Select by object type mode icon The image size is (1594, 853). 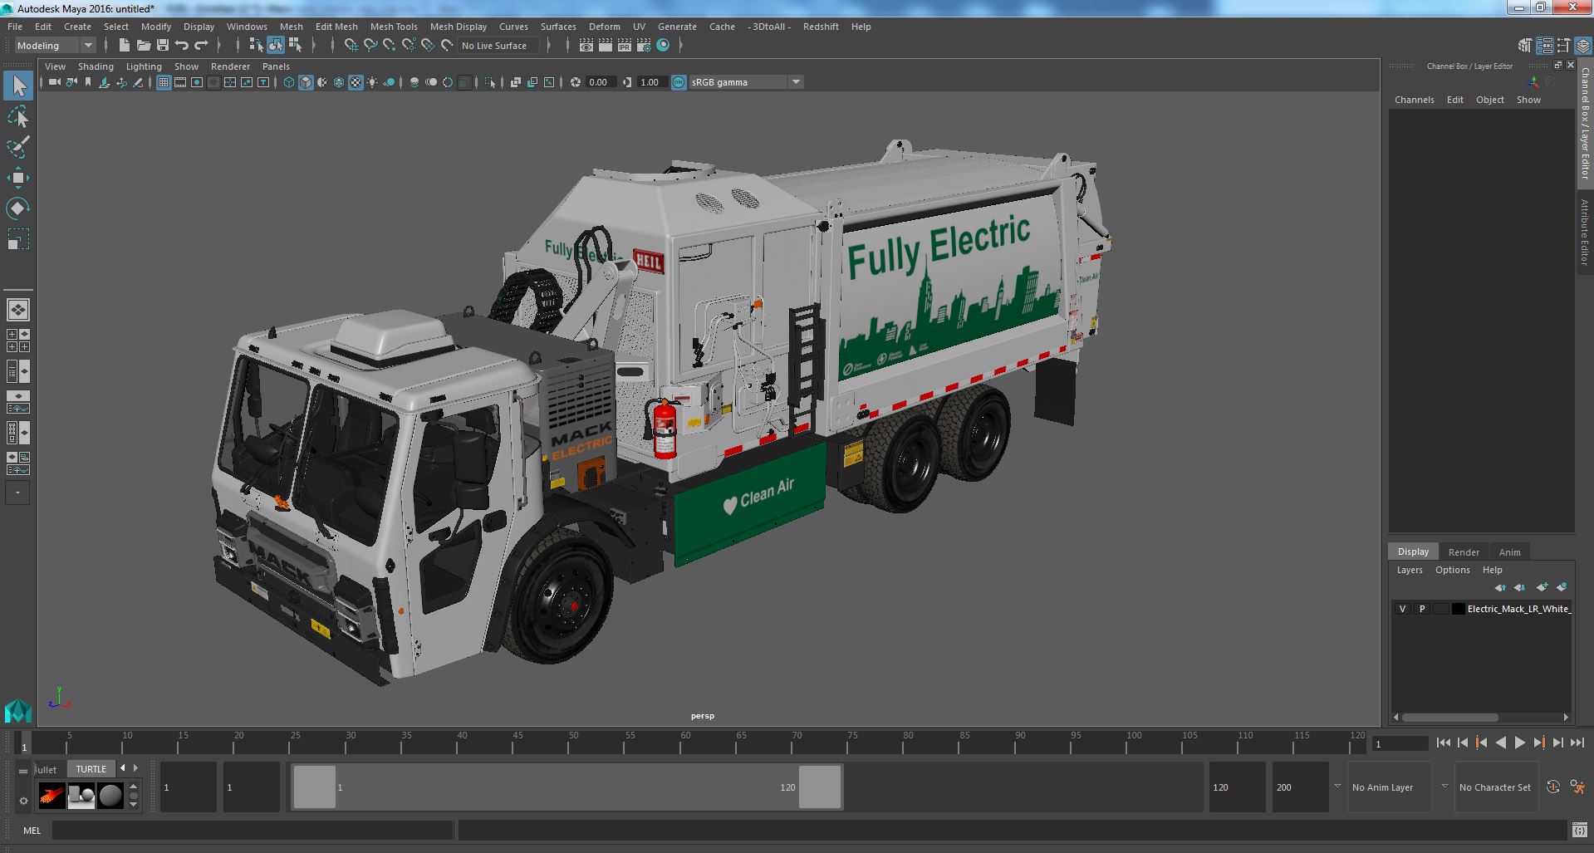pyautogui.click(x=275, y=45)
